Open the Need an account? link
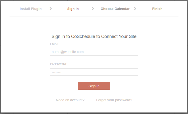188x114 pixels. [70, 100]
